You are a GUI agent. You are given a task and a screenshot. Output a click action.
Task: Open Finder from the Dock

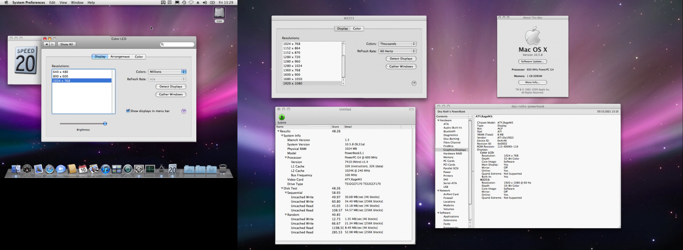[16, 169]
